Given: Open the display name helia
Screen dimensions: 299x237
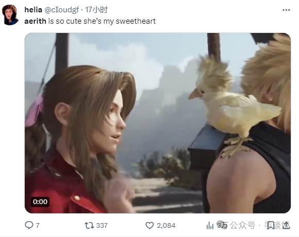Looking at the screenshot, I should point(33,10).
